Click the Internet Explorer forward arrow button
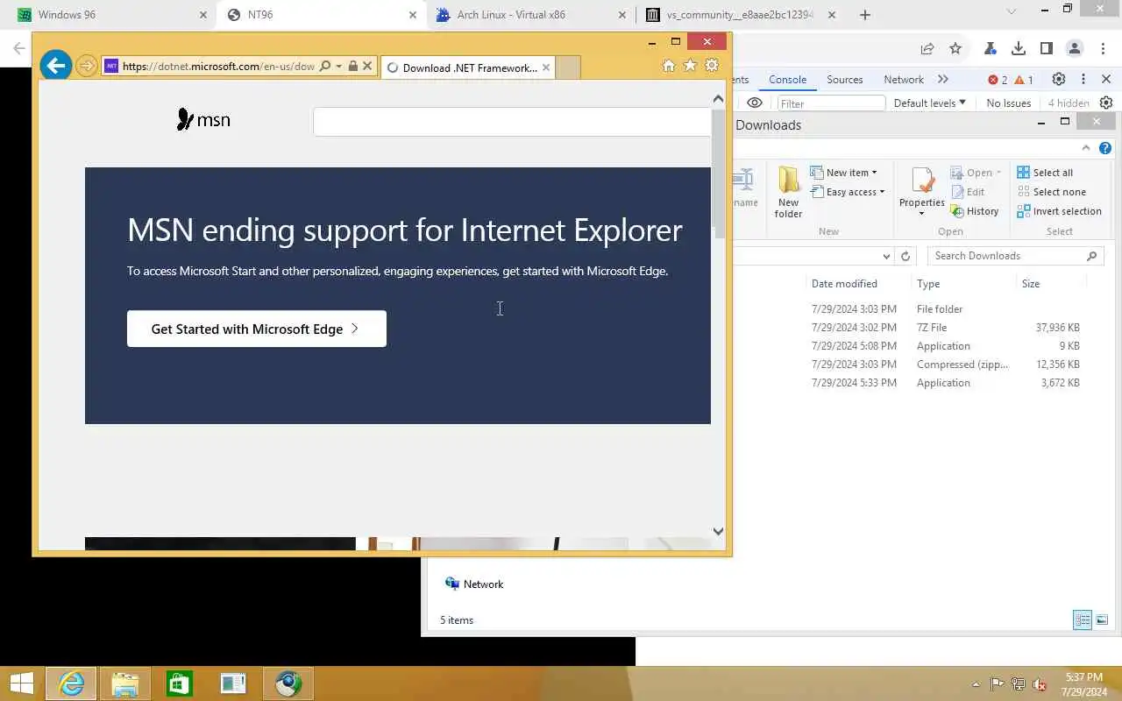Image resolution: width=1122 pixels, height=701 pixels. click(86, 66)
